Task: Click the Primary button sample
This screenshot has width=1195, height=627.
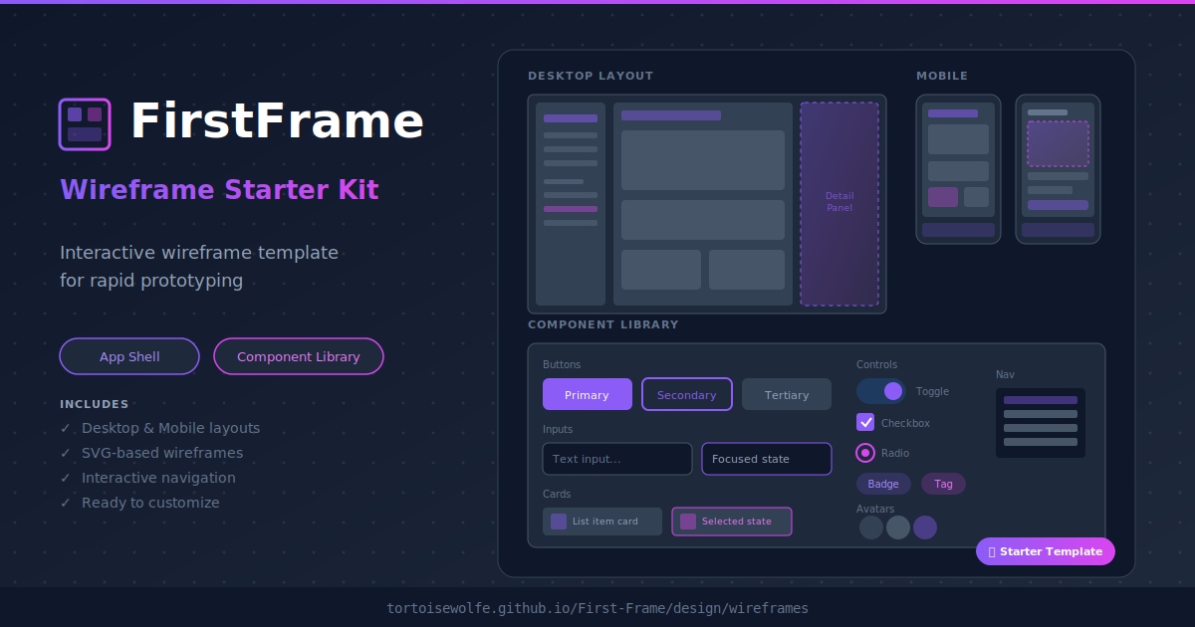Action: (588, 394)
